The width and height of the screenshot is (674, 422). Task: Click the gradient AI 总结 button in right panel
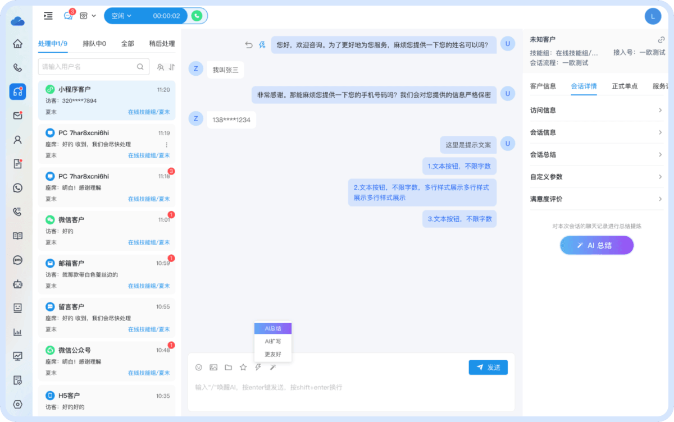tap(597, 245)
